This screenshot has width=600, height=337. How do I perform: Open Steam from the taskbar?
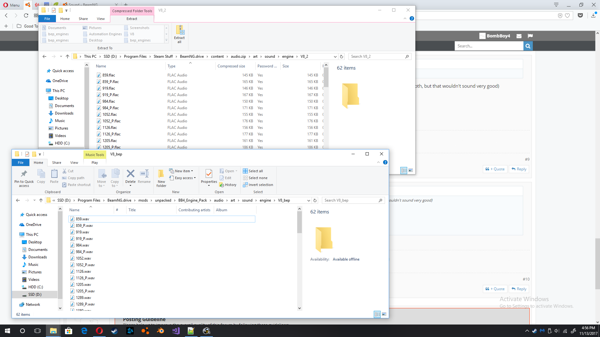pos(115,331)
